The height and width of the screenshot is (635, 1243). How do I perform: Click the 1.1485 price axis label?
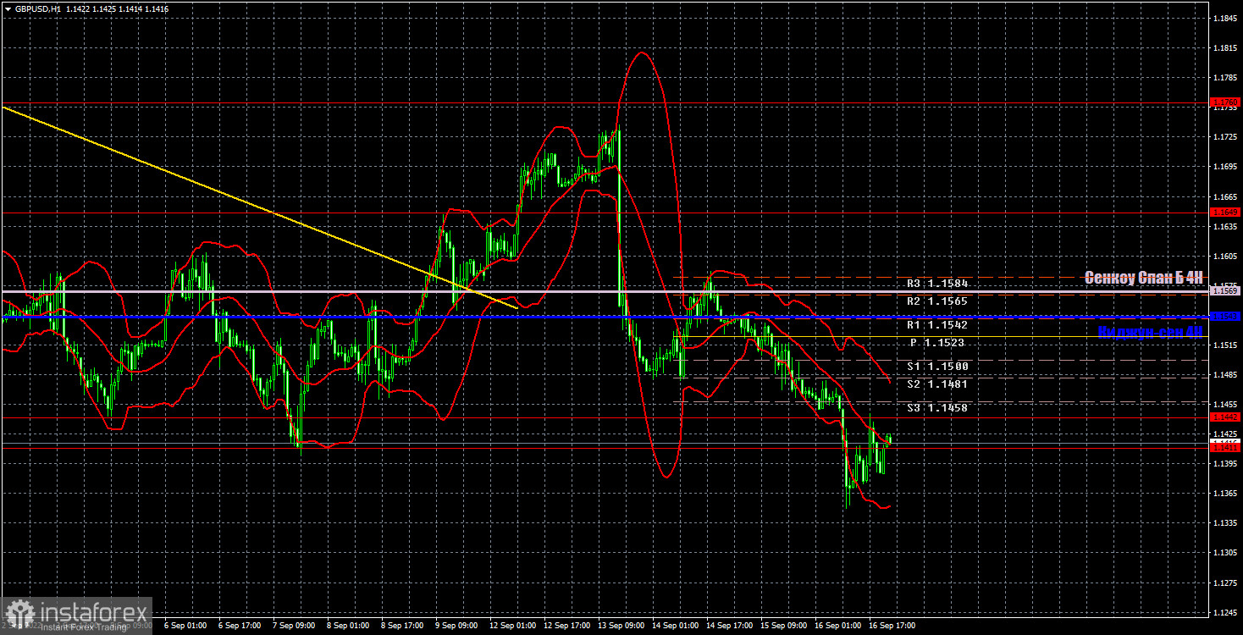point(1225,374)
